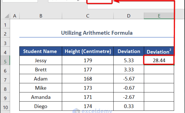Viewport: 185px width, 113px height.
Task: Select the cell containing Brett
Action: [41, 69]
